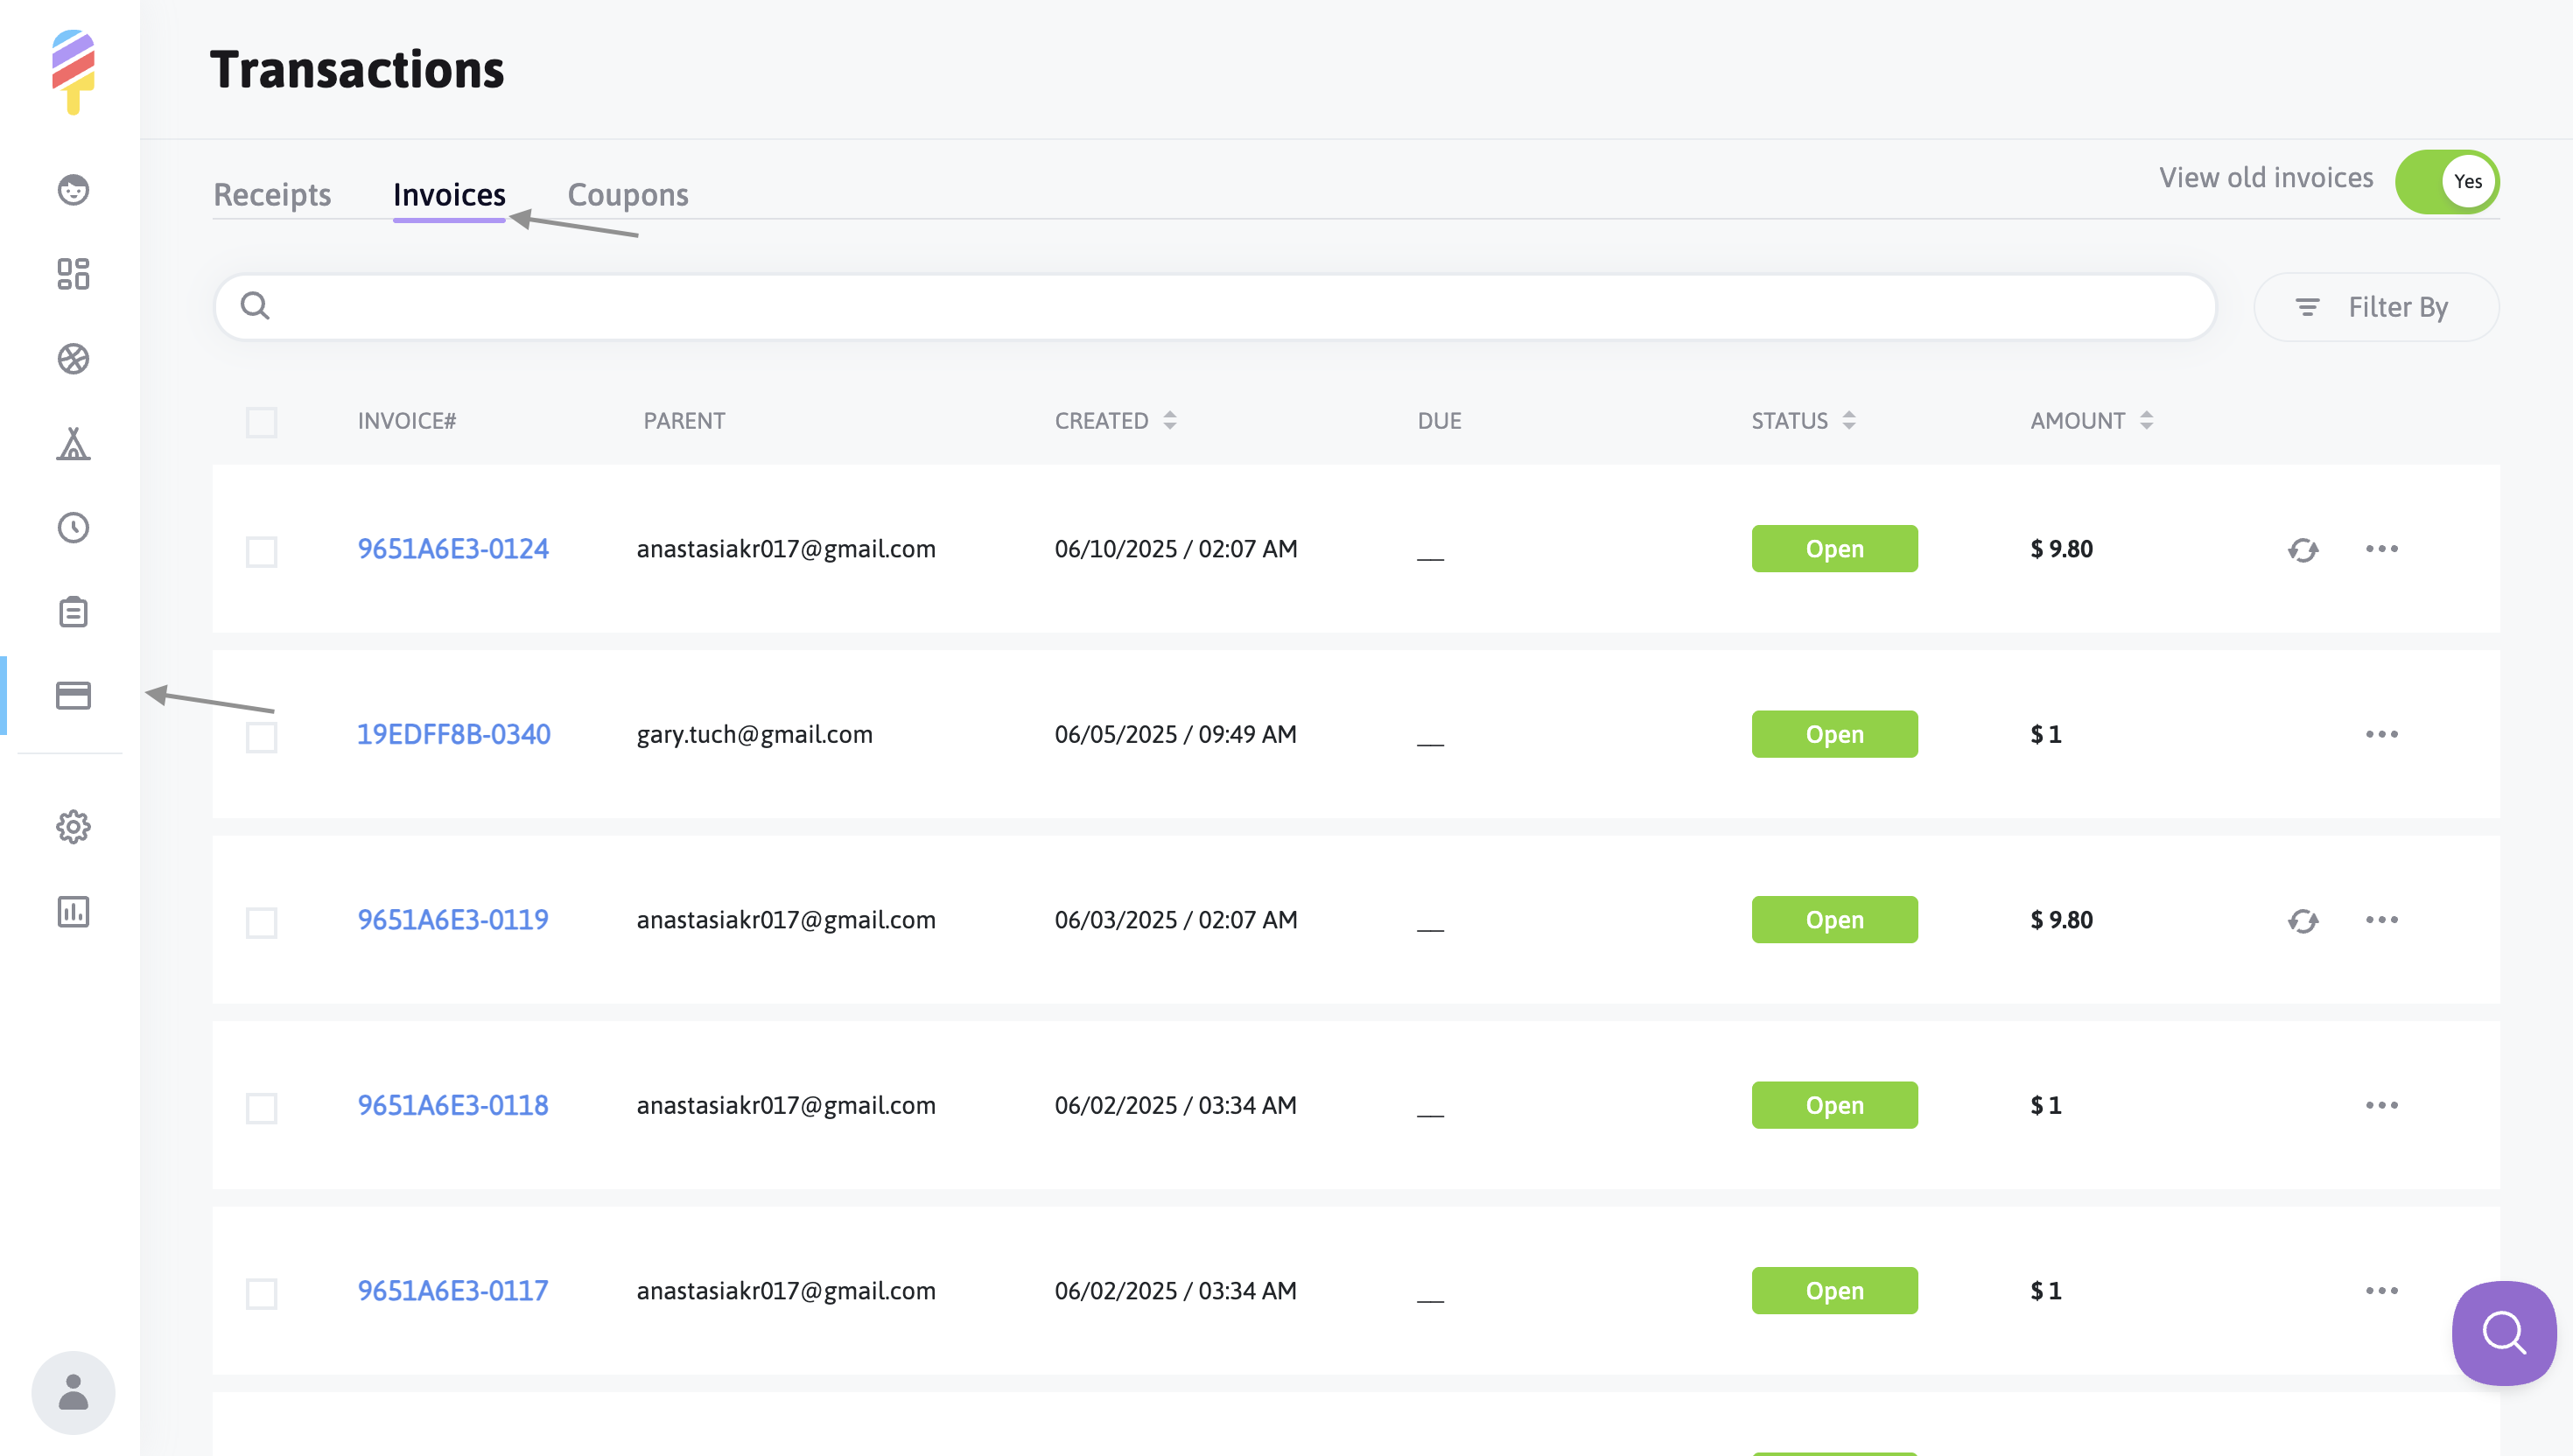Open the tent camp sidebar icon
Image resolution: width=2573 pixels, height=1456 pixels.
pos(73,443)
